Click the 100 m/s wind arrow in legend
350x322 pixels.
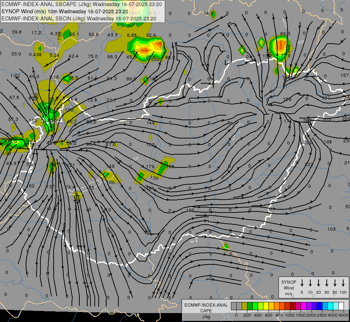pyautogui.click(x=343, y=283)
